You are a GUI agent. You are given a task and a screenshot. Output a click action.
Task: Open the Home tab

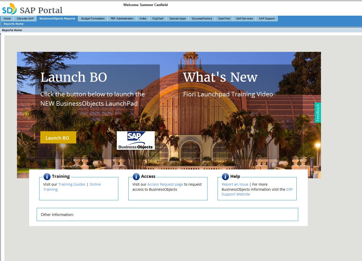click(x=7, y=18)
